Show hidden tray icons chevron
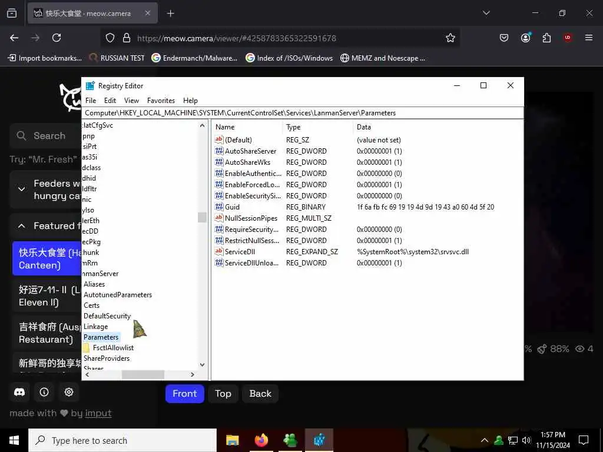603x452 pixels. click(x=485, y=440)
